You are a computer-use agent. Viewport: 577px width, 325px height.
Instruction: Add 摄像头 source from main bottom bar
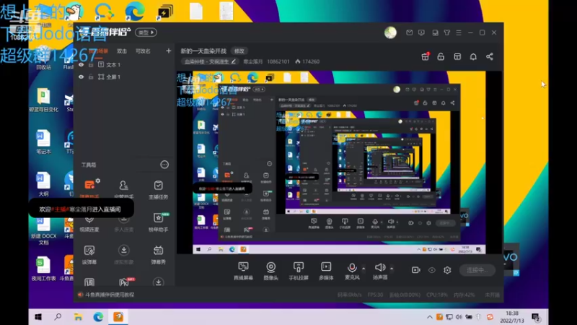click(x=271, y=271)
